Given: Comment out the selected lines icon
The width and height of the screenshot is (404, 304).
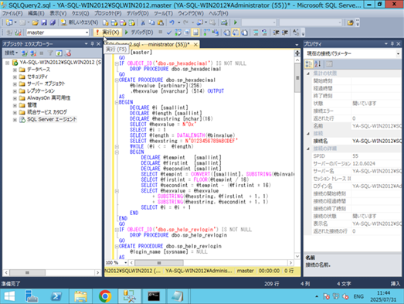Looking at the screenshot, I should click(256, 32).
